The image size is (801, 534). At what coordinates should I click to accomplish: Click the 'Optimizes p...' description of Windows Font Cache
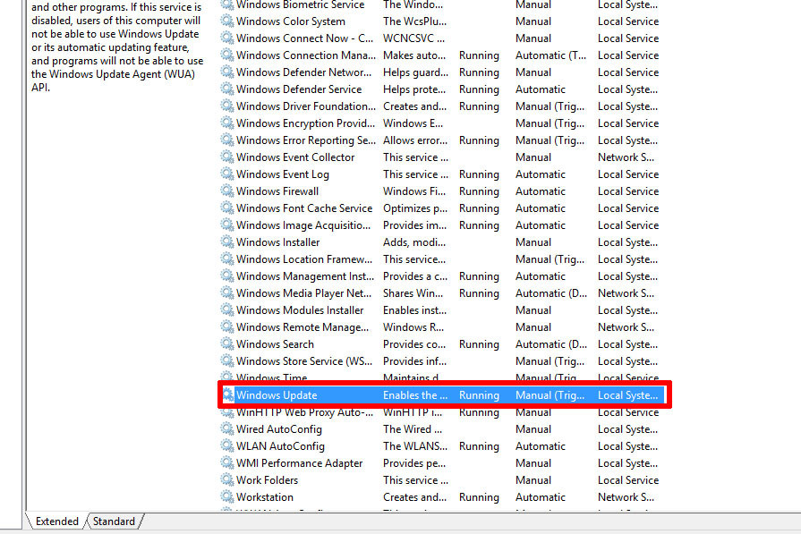(414, 208)
